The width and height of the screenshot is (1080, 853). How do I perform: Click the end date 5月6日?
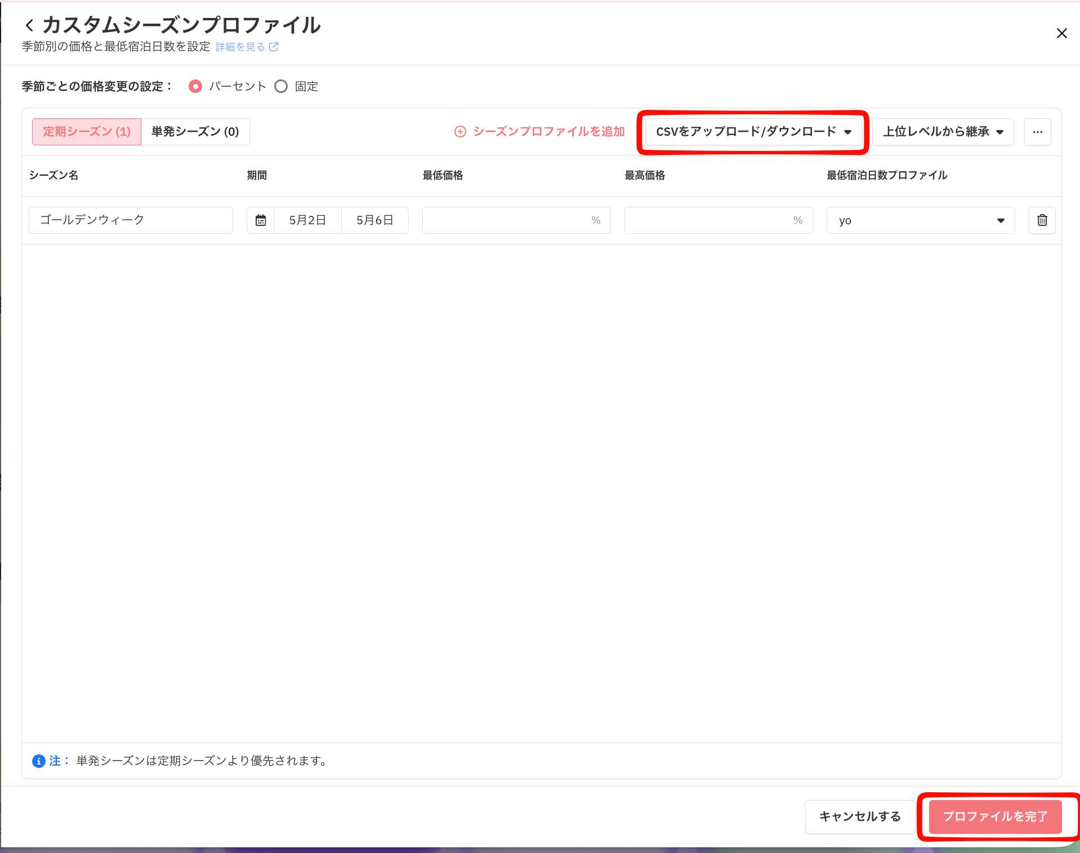374,220
